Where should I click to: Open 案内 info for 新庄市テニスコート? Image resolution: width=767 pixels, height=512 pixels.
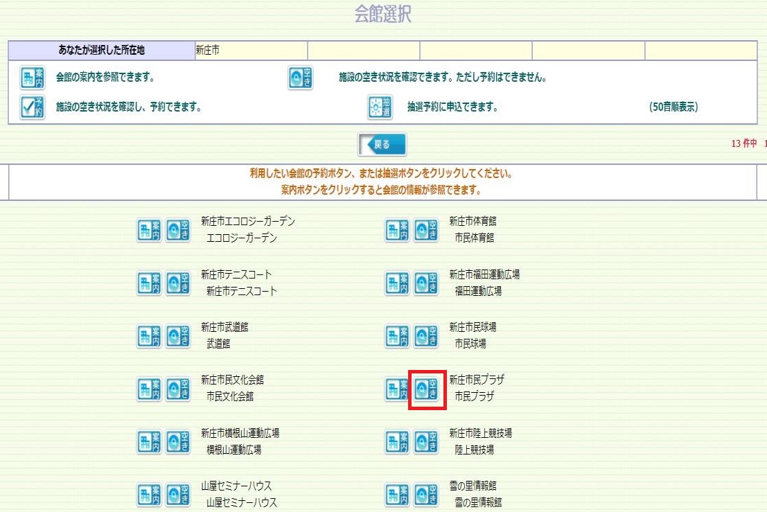point(149,283)
